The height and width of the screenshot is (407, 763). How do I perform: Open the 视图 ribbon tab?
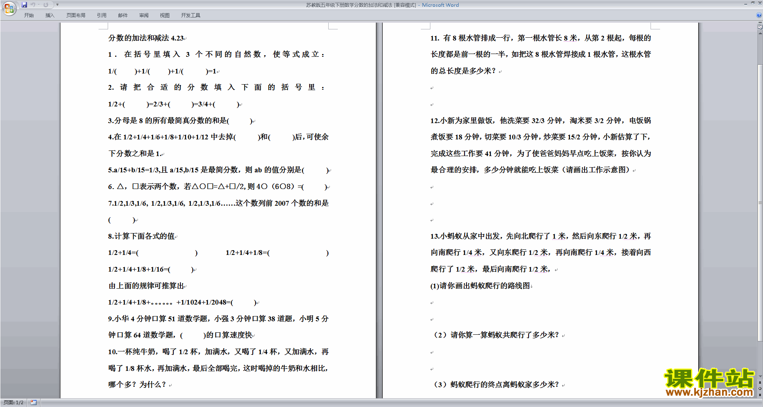click(165, 15)
